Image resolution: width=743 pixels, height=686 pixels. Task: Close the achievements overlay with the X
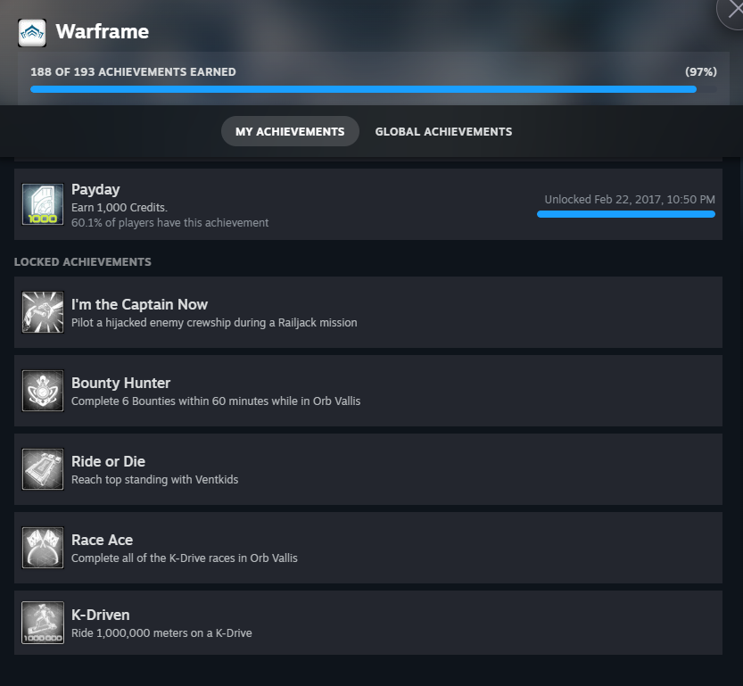click(733, 11)
